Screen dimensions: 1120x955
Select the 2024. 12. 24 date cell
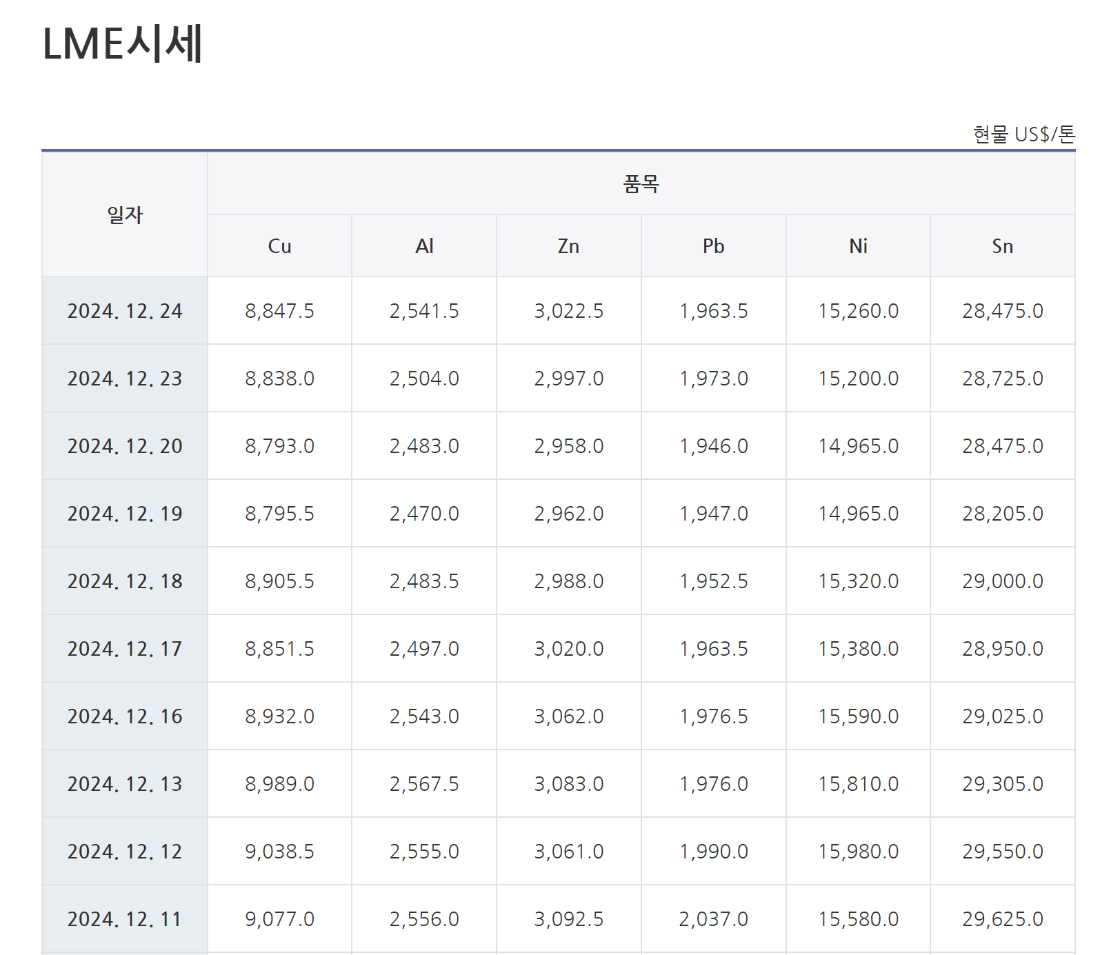[125, 311]
